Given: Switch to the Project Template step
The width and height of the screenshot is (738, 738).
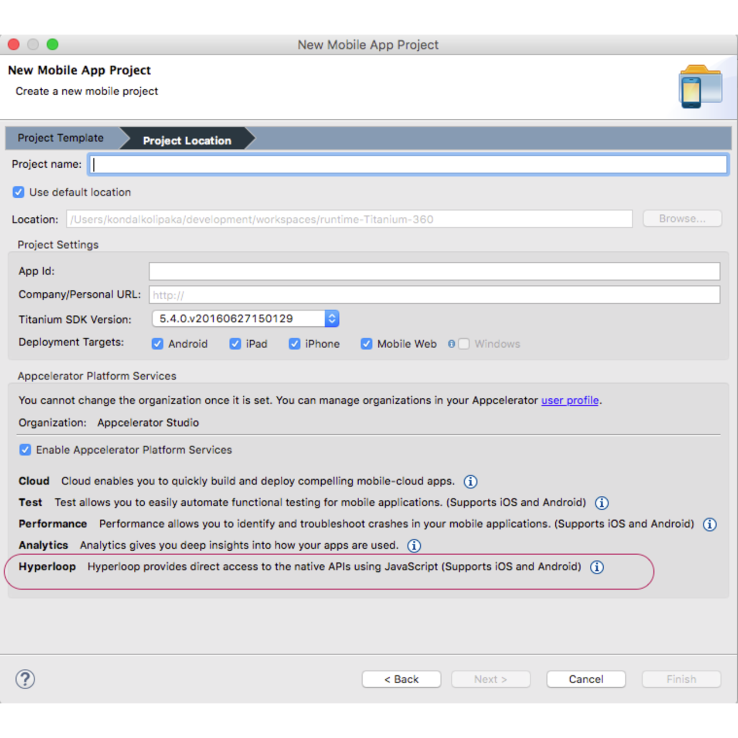Looking at the screenshot, I should 60,138.
